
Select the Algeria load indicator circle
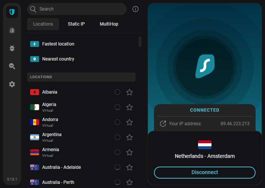pyautogui.click(x=117, y=107)
